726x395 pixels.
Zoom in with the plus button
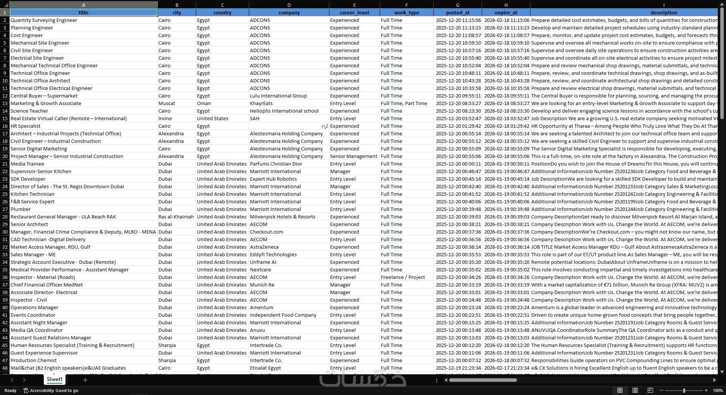(706, 390)
